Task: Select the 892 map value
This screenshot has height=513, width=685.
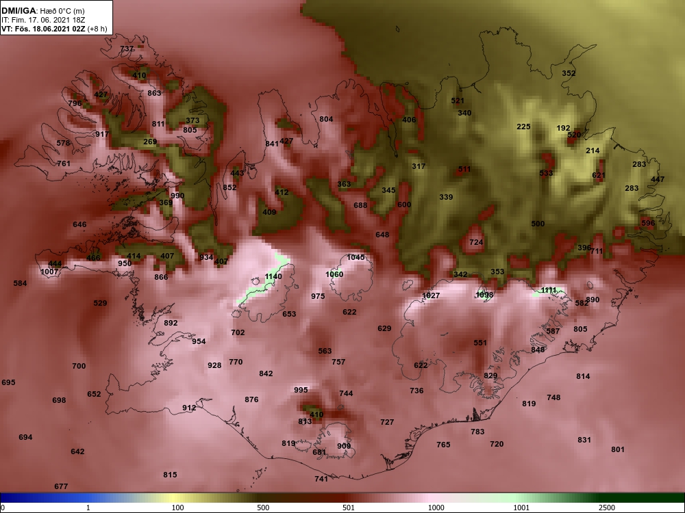Action: 171,322
